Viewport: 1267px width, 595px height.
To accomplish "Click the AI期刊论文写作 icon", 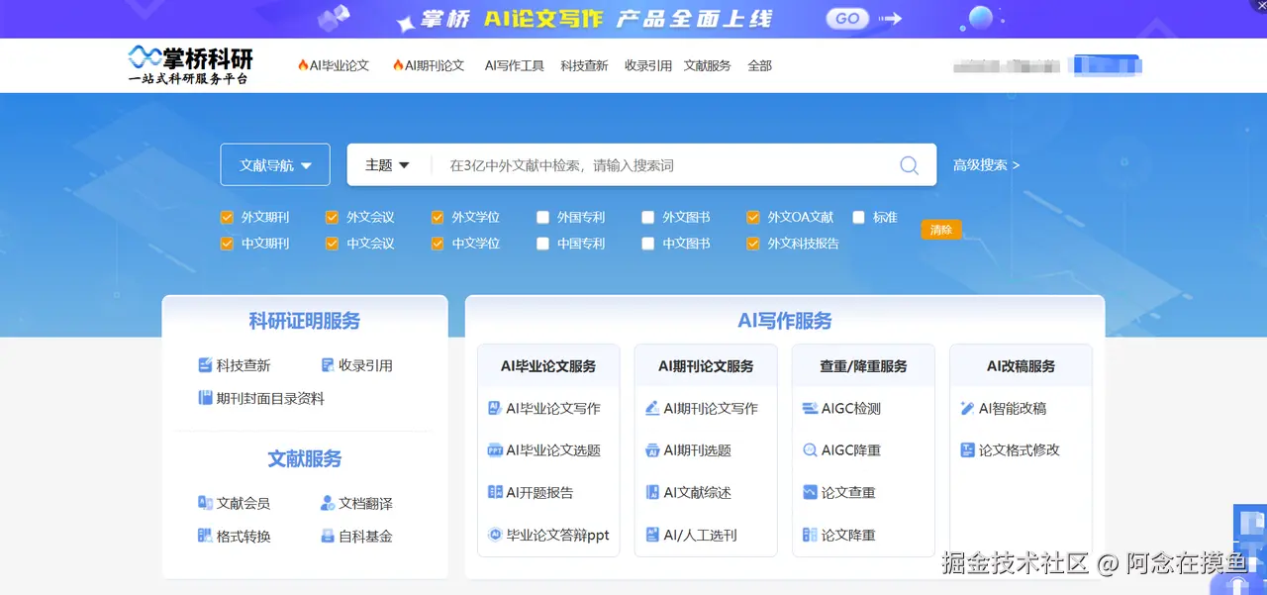I will (652, 408).
